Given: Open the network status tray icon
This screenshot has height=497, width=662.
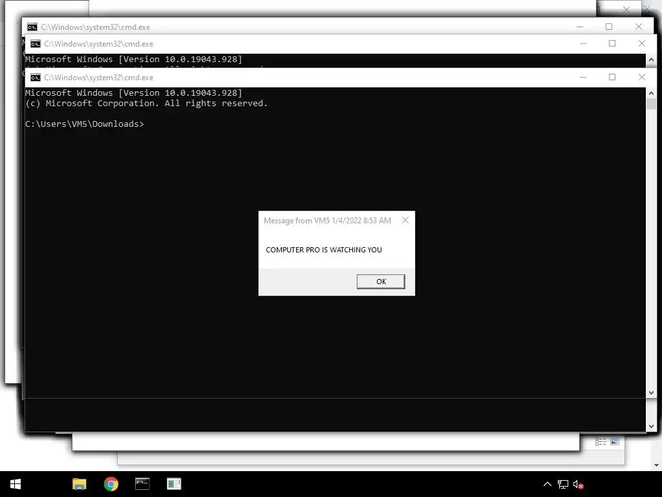Looking at the screenshot, I should point(563,484).
